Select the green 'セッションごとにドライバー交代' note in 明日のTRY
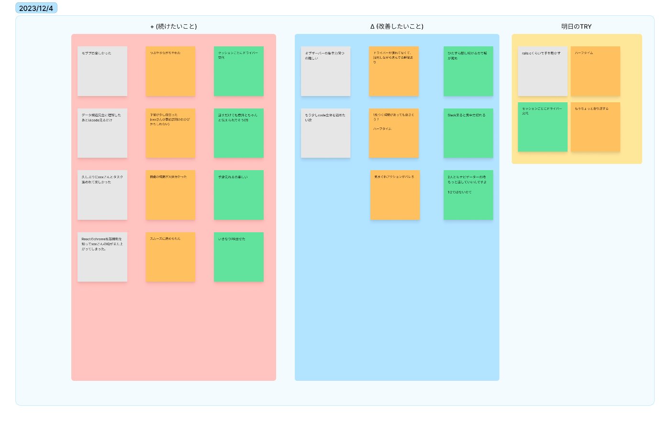The height and width of the screenshot is (421, 670). click(x=543, y=127)
